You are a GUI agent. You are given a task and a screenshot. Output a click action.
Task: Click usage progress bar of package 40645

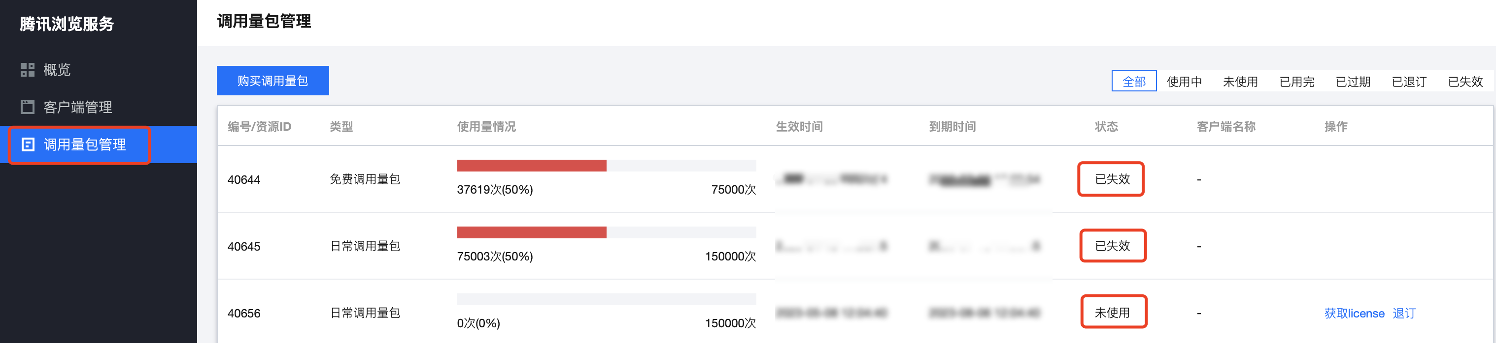click(606, 232)
